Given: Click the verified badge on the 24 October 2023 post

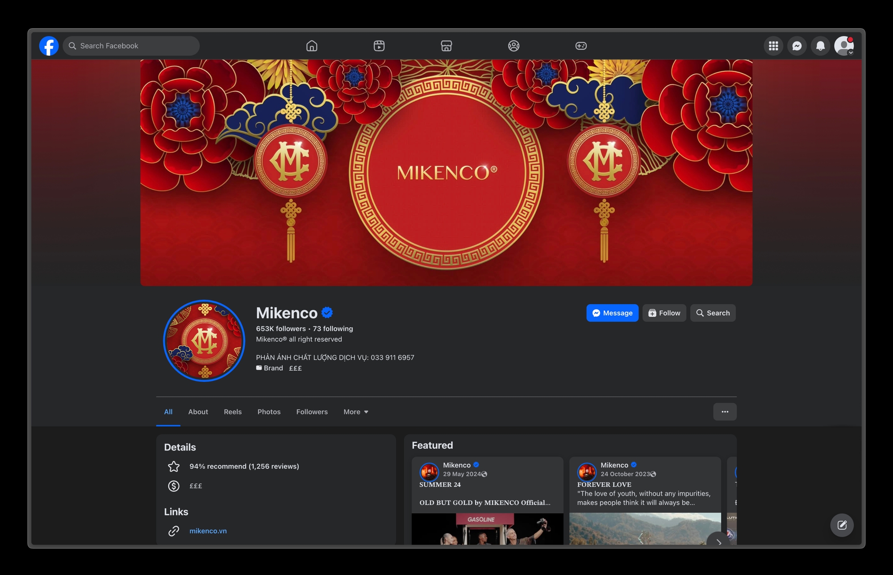Looking at the screenshot, I should pyautogui.click(x=634, y=465).
